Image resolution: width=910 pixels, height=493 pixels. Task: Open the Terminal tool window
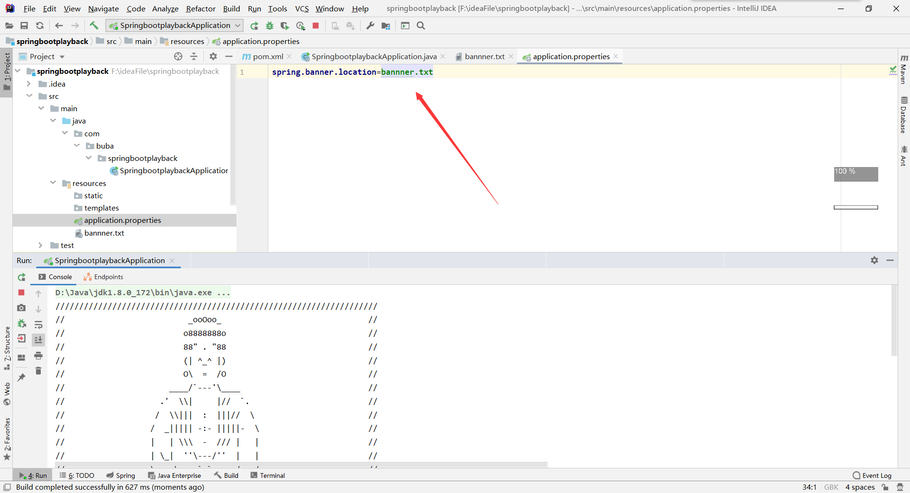(267, 475)
